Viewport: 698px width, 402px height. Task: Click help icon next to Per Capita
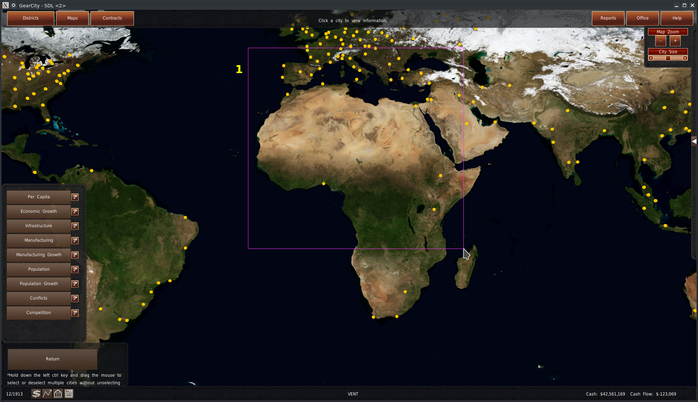coord(75,197)
